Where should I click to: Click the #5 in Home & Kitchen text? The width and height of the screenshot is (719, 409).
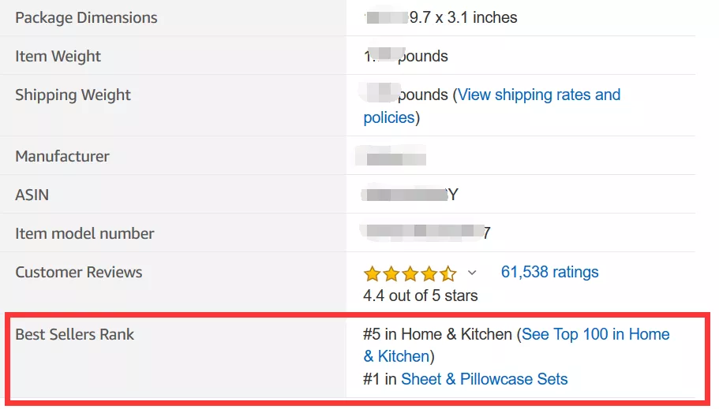[x=437, y=334]
